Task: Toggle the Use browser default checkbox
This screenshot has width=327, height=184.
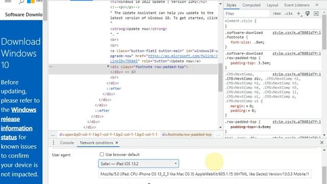Action: (102, 154)
